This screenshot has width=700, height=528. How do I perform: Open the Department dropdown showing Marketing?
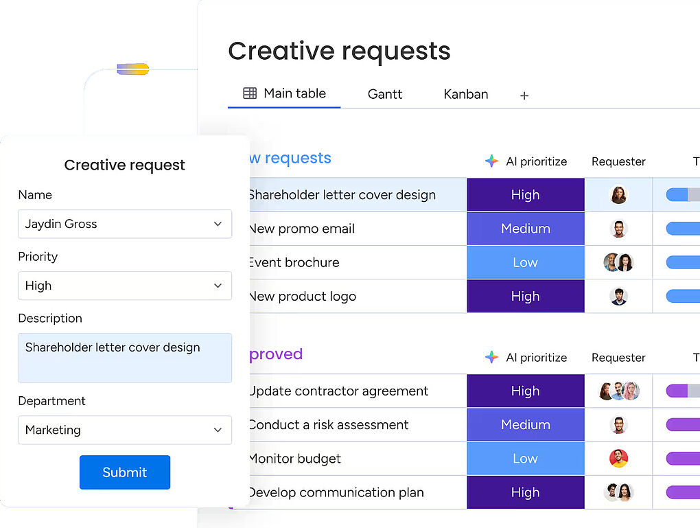[x=124, y=430]
